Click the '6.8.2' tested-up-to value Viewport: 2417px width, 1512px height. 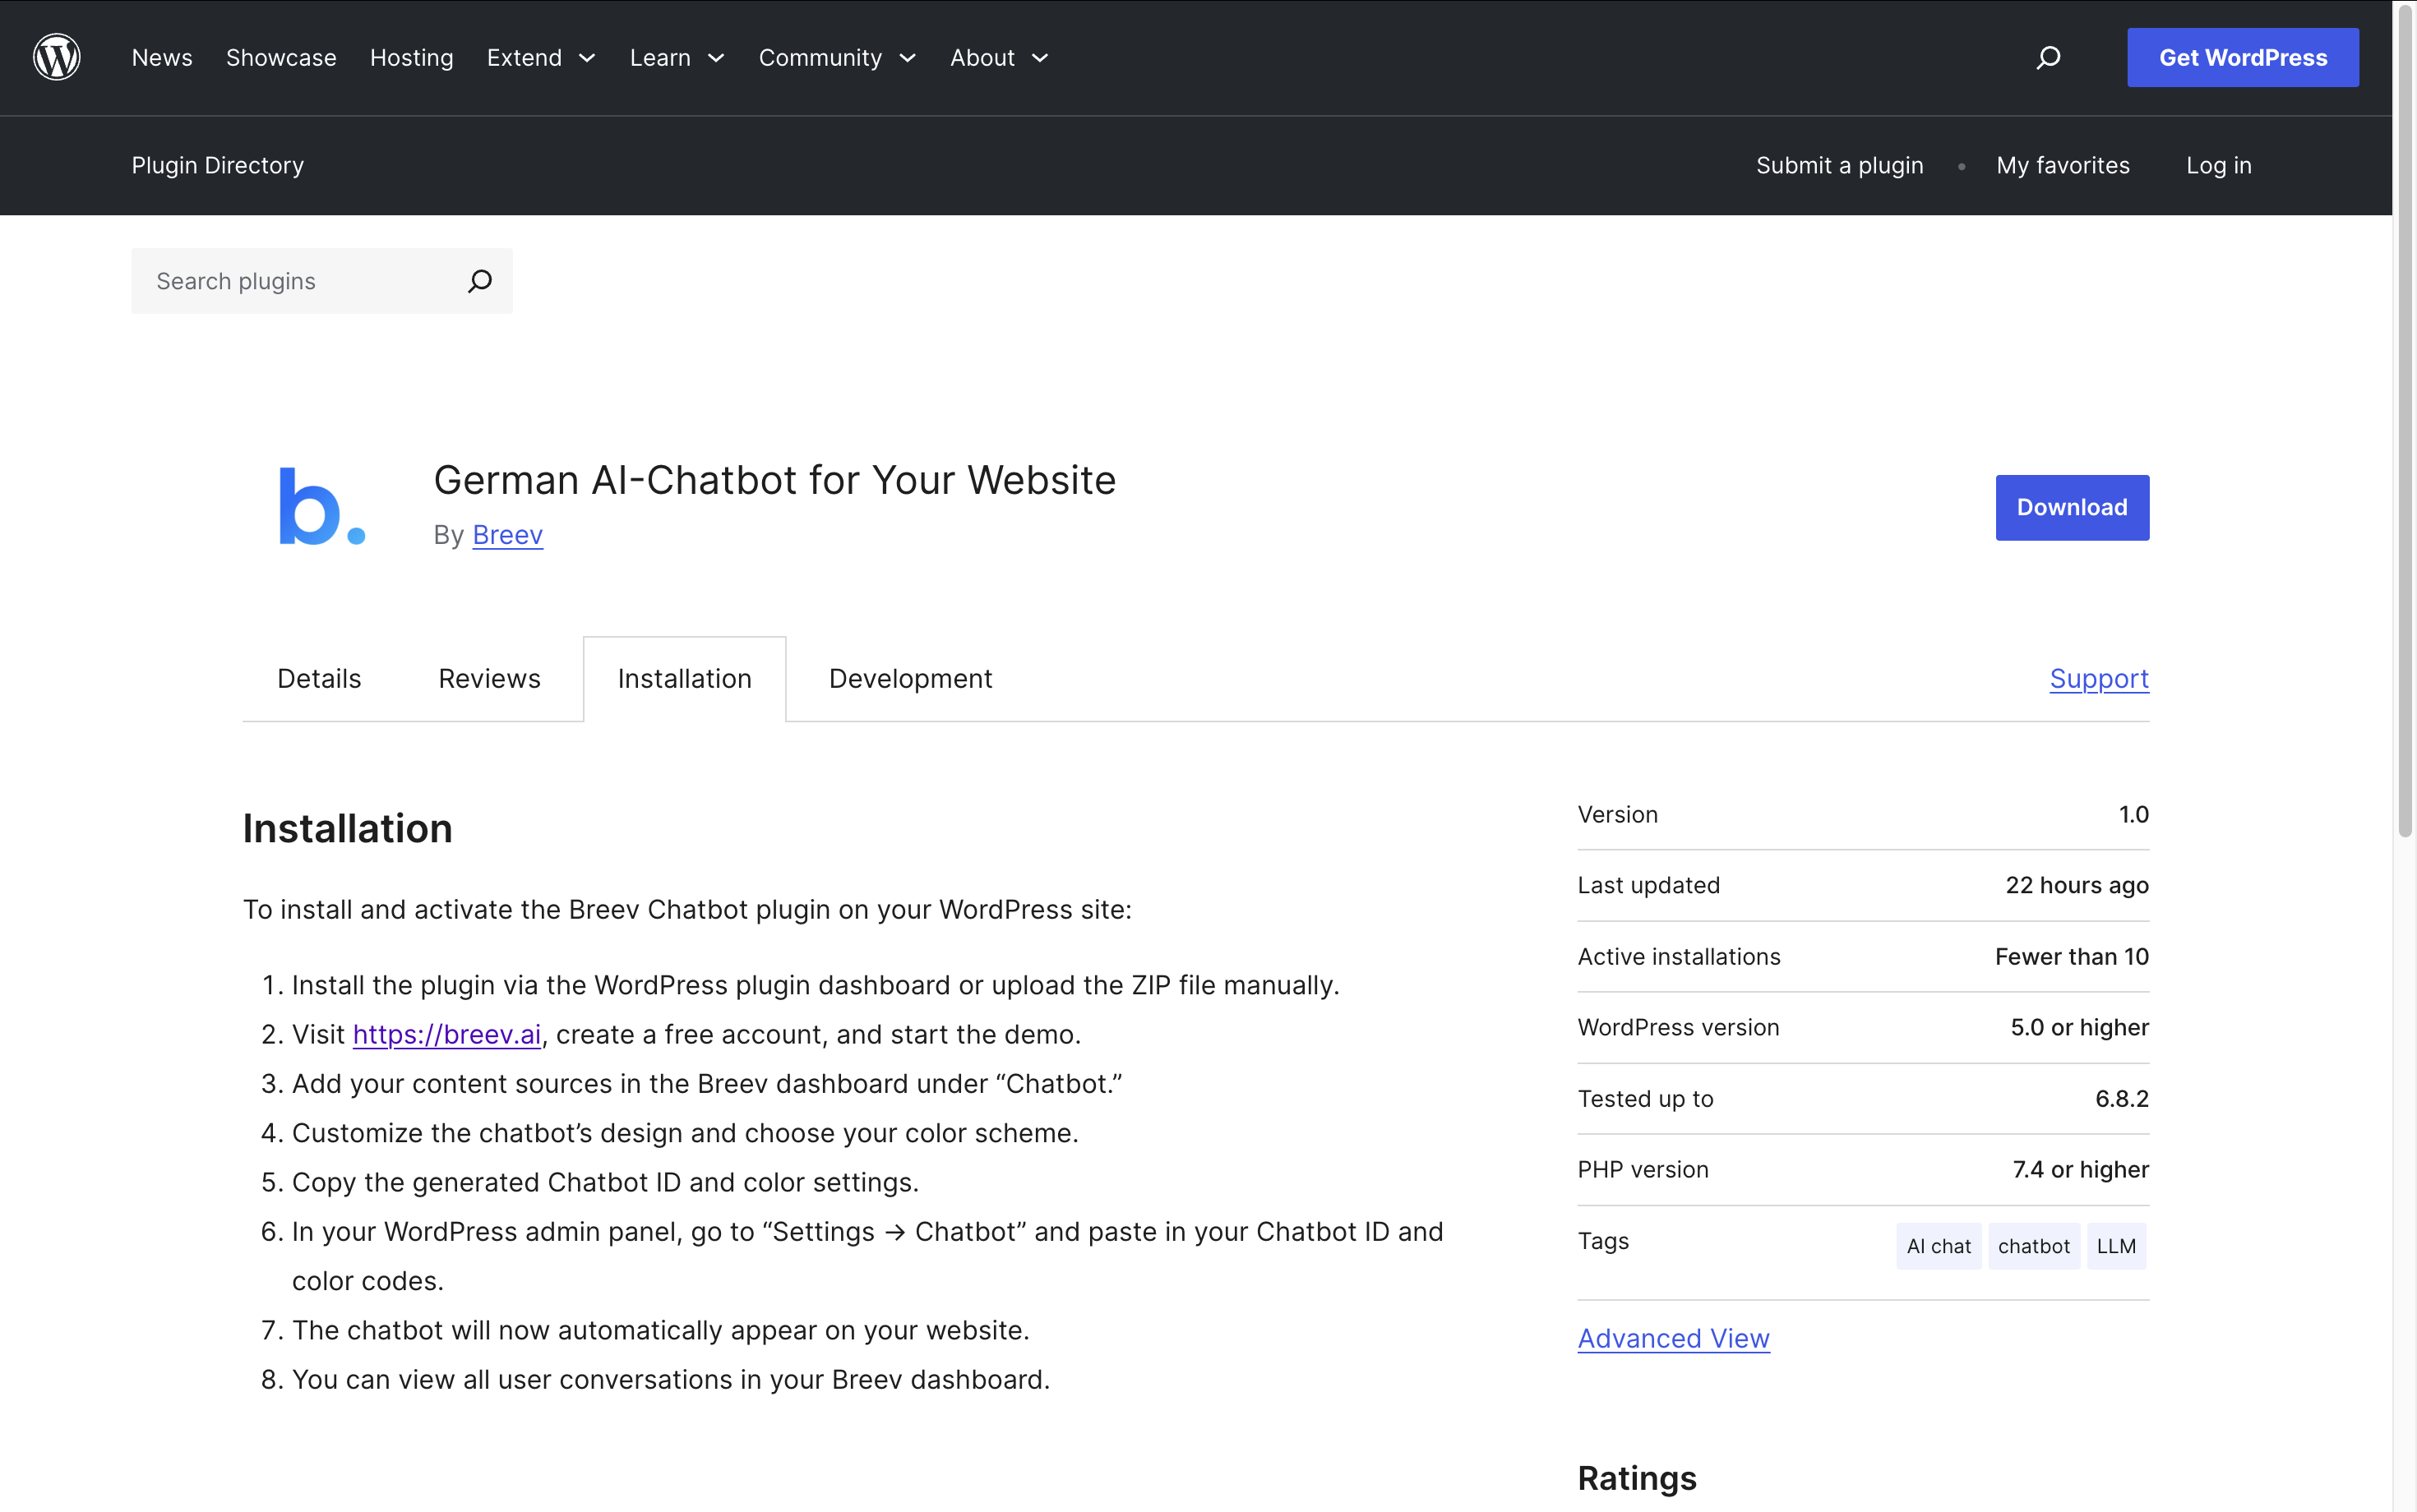2122,1098
